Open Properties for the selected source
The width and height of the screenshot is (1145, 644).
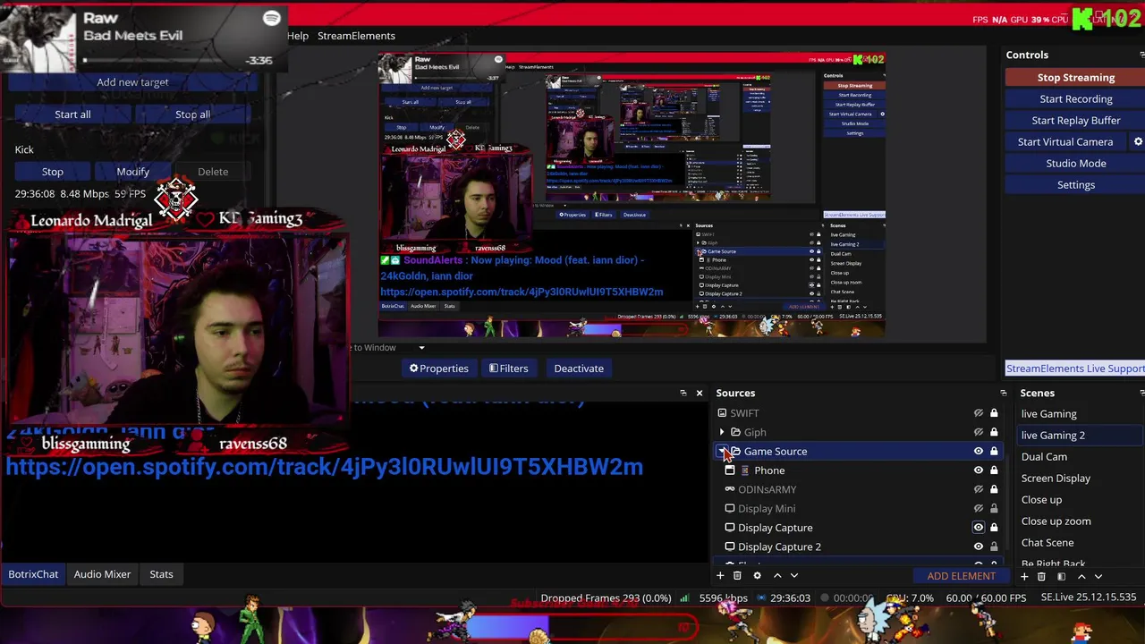[x=438, y=369]
